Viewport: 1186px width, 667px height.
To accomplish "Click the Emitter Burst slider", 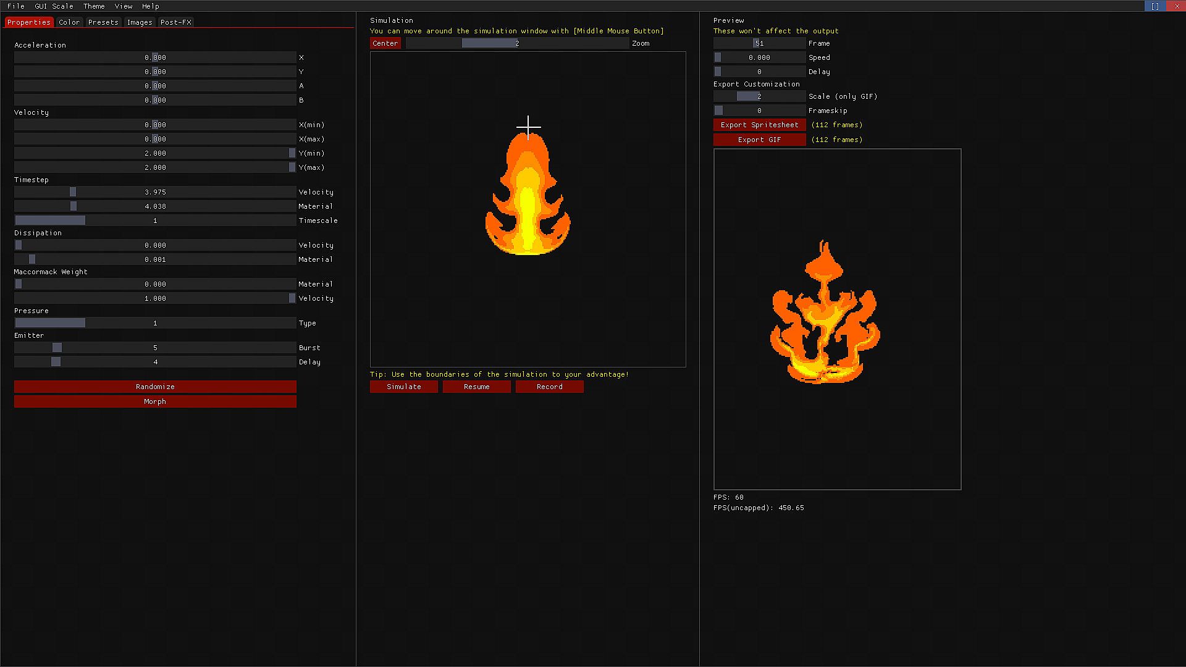I will pyautogui.click(x=155, y=348).
